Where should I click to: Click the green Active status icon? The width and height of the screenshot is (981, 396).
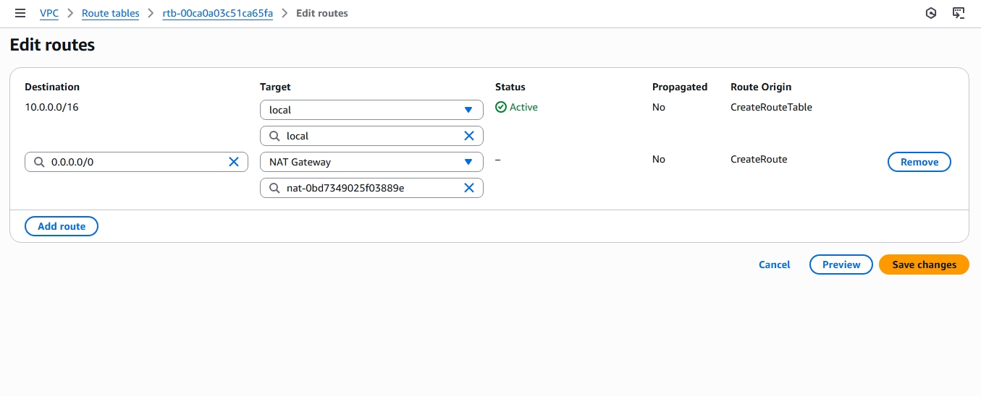(x=500, y=107)
